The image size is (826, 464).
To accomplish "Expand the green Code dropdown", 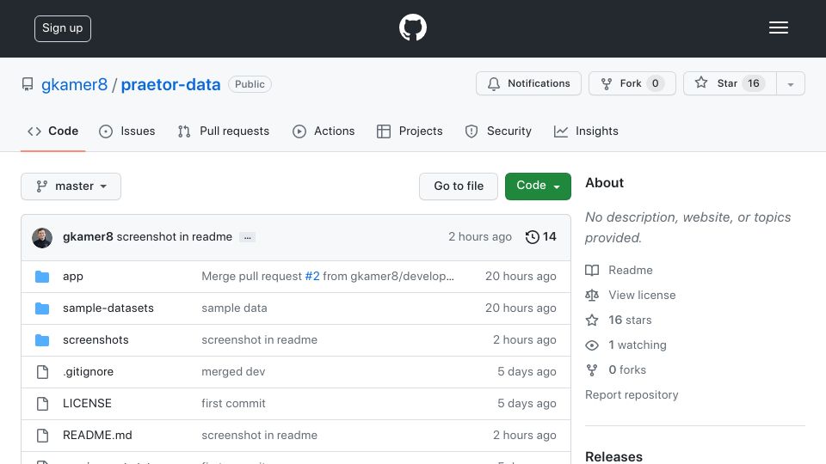I will pos(538,186).
